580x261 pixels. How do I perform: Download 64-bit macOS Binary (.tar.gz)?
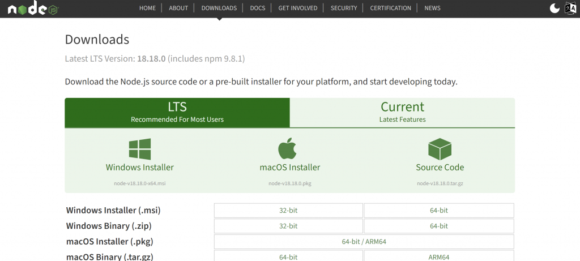point(288,256)
